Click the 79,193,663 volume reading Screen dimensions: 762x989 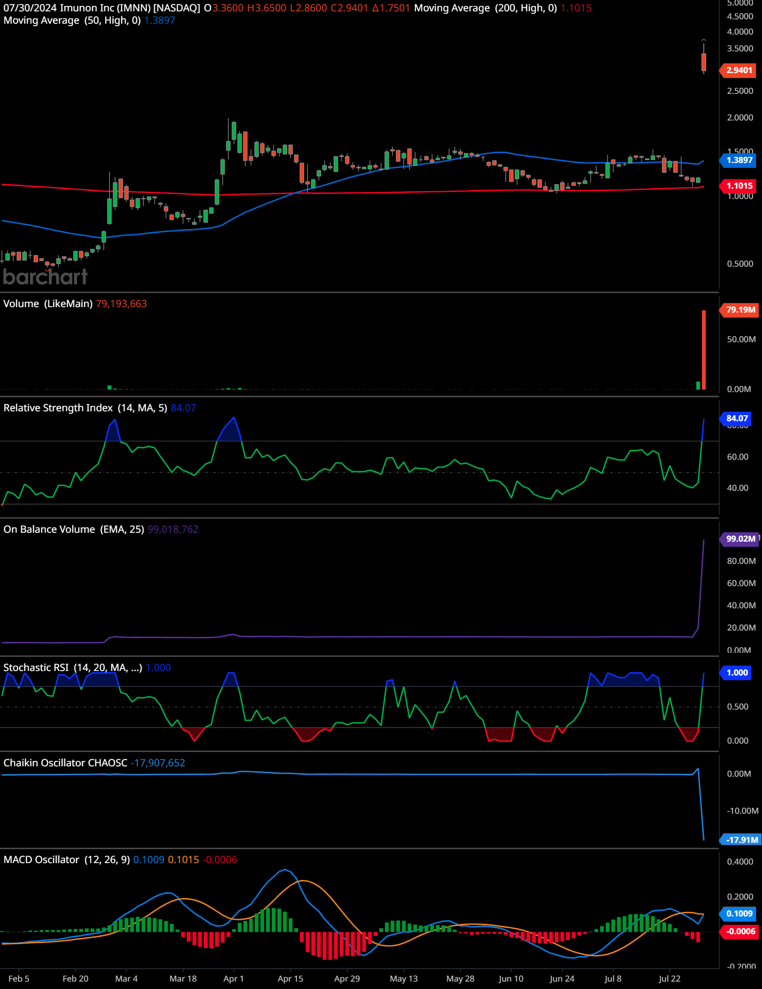coord(121,304)
